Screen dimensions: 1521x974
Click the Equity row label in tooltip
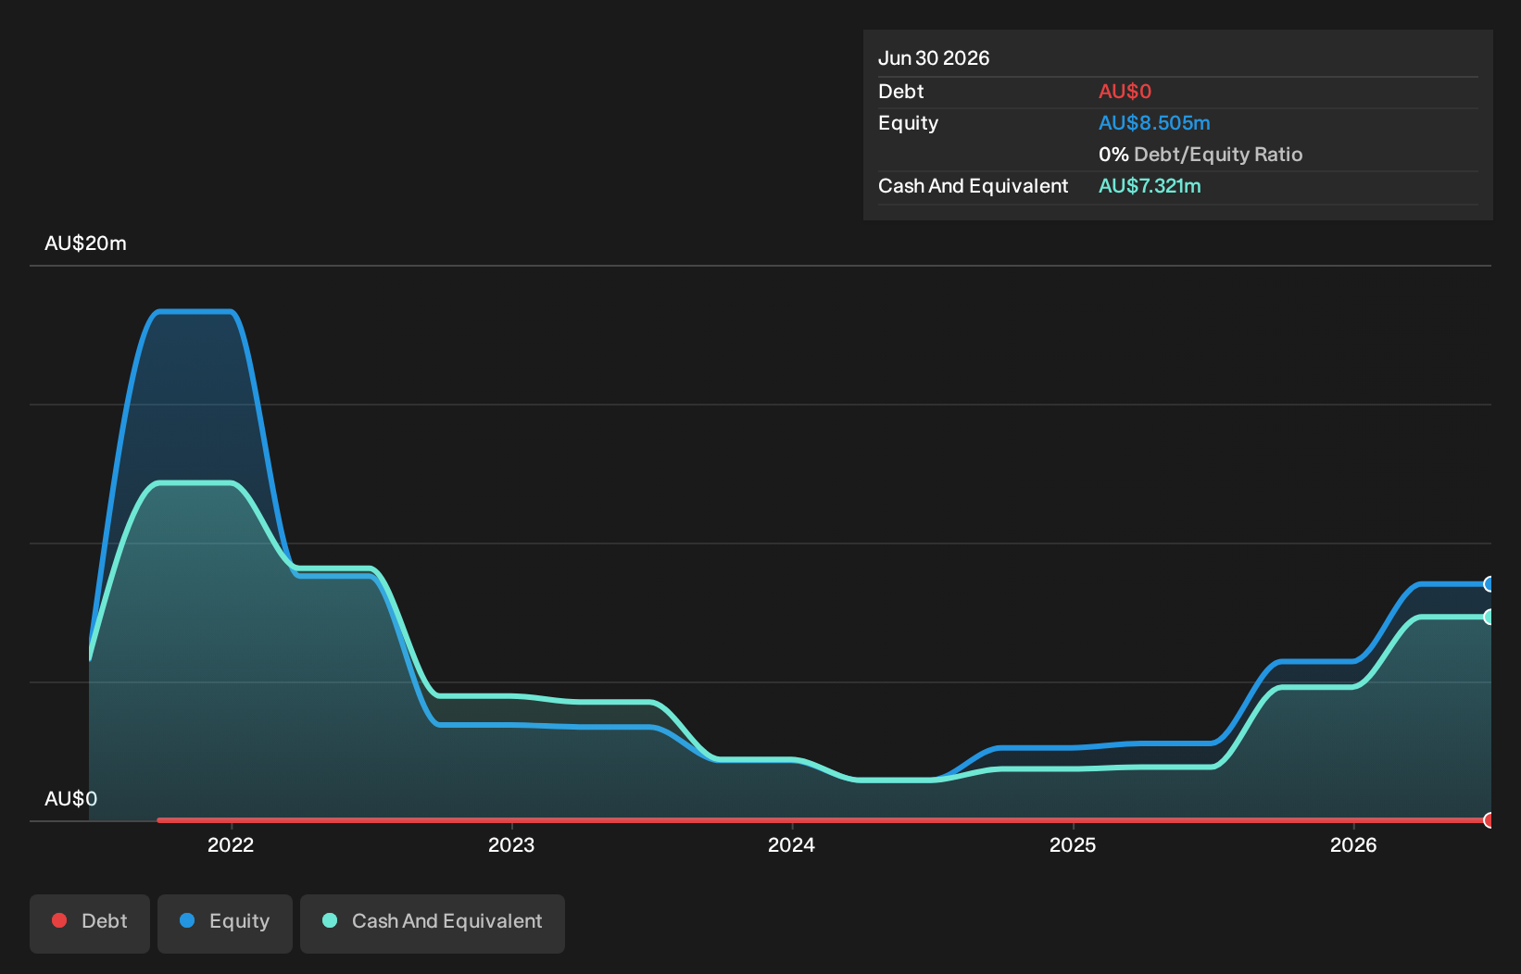click(x=908, y=123)
